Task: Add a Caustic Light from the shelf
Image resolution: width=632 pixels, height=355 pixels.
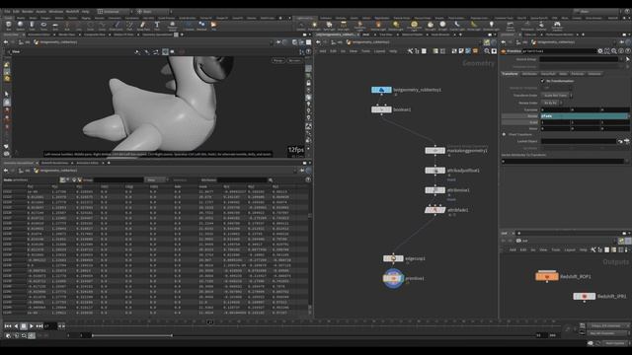Action: (x=456, y=26)
